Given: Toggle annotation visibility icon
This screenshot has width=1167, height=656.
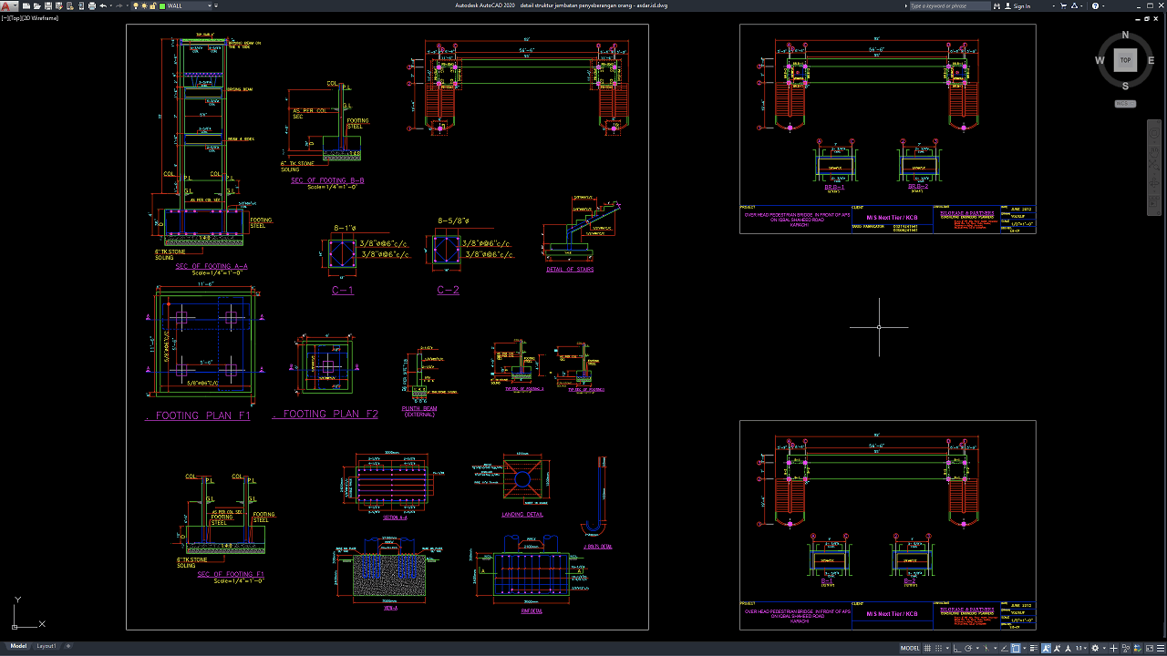Looking at the screenshot, I should point(1046,649).
